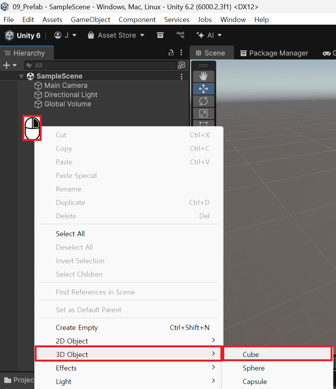Click the SampleScene Unity scene icon
The image size is (336, 389).
pos(30,76)
